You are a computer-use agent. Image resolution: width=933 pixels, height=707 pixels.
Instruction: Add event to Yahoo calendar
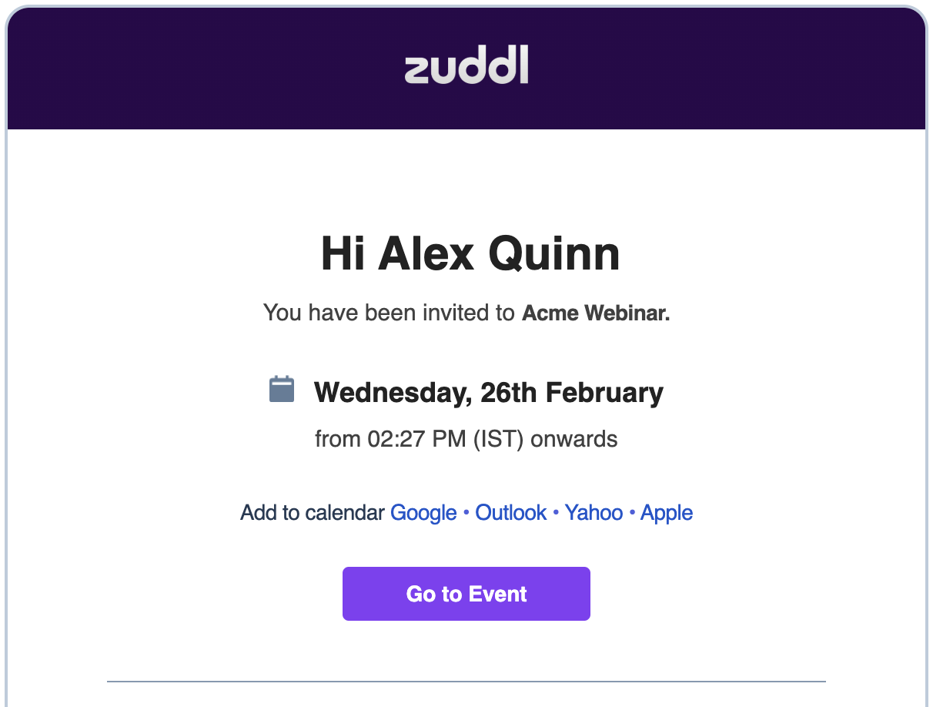[594, 513]
